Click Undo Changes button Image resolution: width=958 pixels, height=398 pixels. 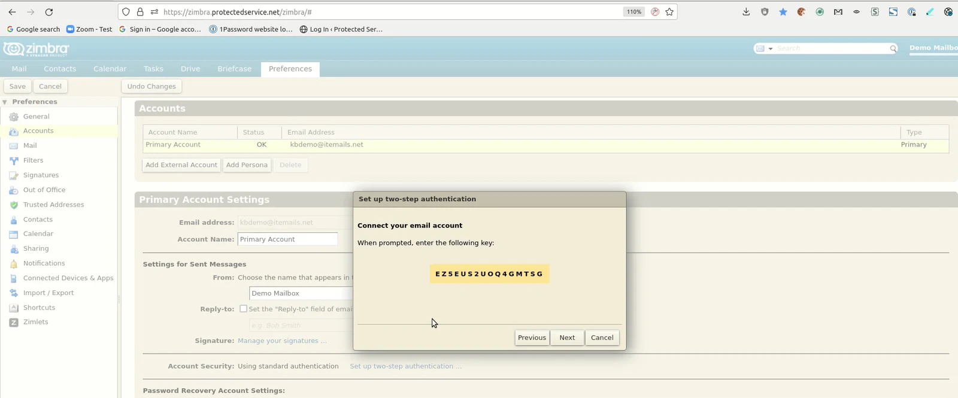tap(151, 86)
